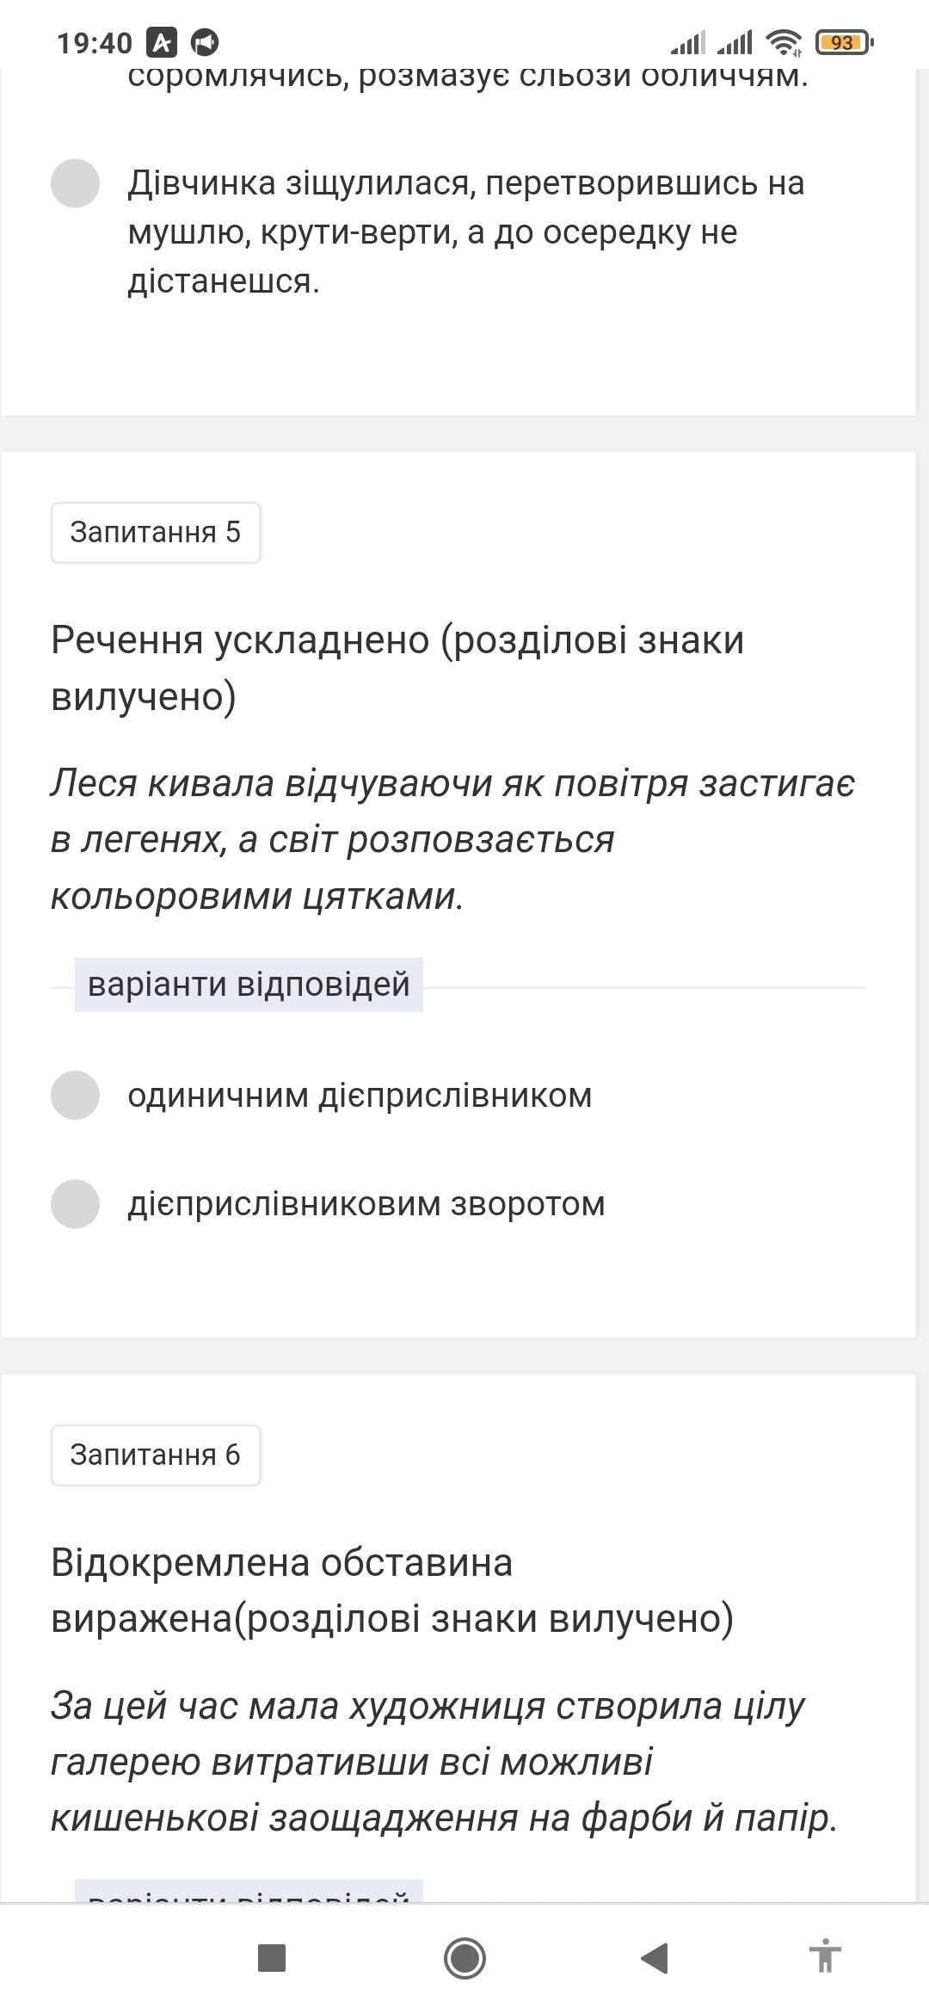Tap the keyboard language 'A' status icon
This screenshot has height=2014, width=929.
tap(161, 41)
